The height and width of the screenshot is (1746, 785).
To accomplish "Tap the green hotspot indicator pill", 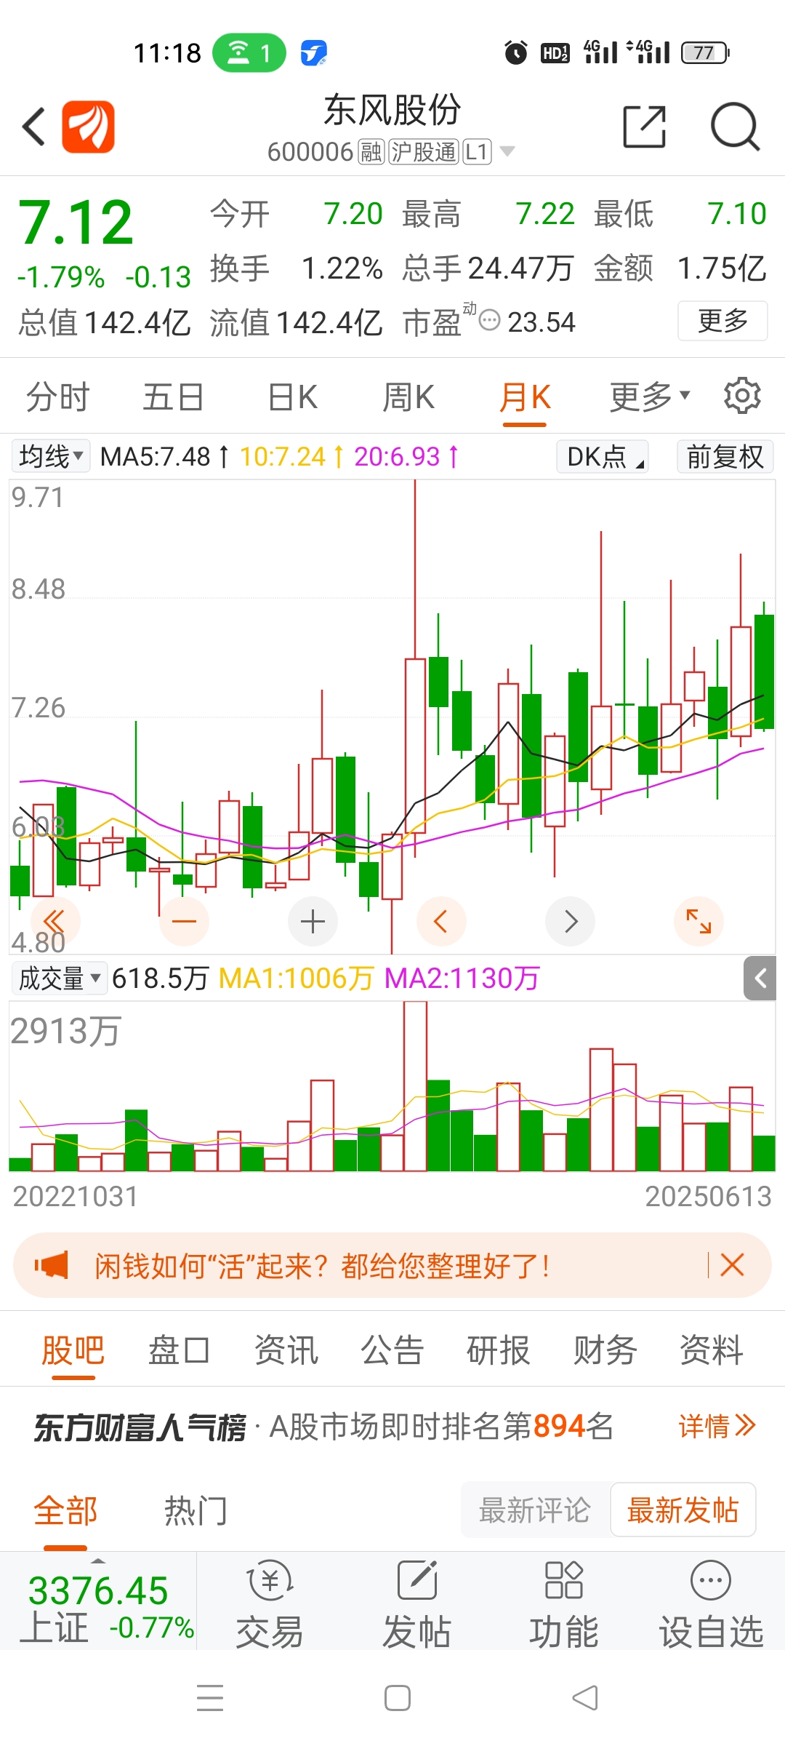I will pyautogui.click(x=249, y=52).
